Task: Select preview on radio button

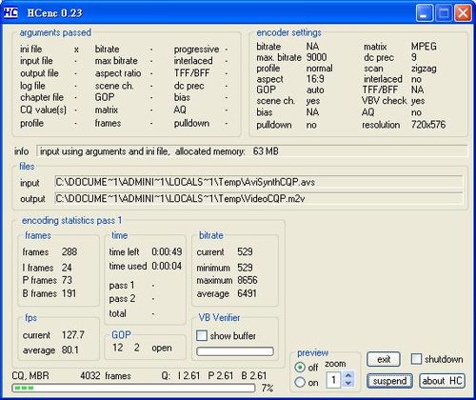Action: point(300,382)
